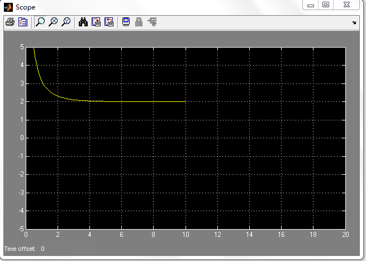Click the x-axis tick label "20"
Screen dimensions: 366x261
point(345,235)
